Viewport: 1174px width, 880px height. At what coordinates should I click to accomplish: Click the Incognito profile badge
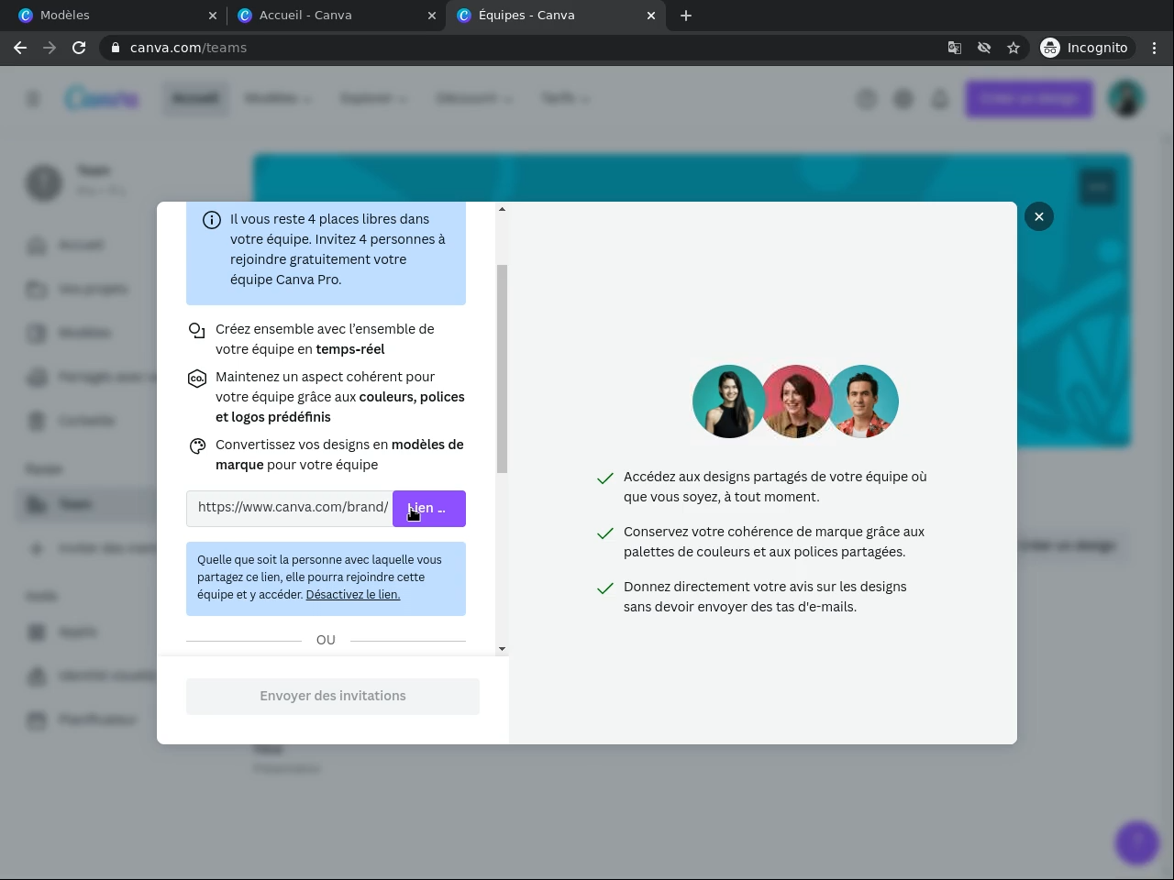click(x=1088, y=48)
